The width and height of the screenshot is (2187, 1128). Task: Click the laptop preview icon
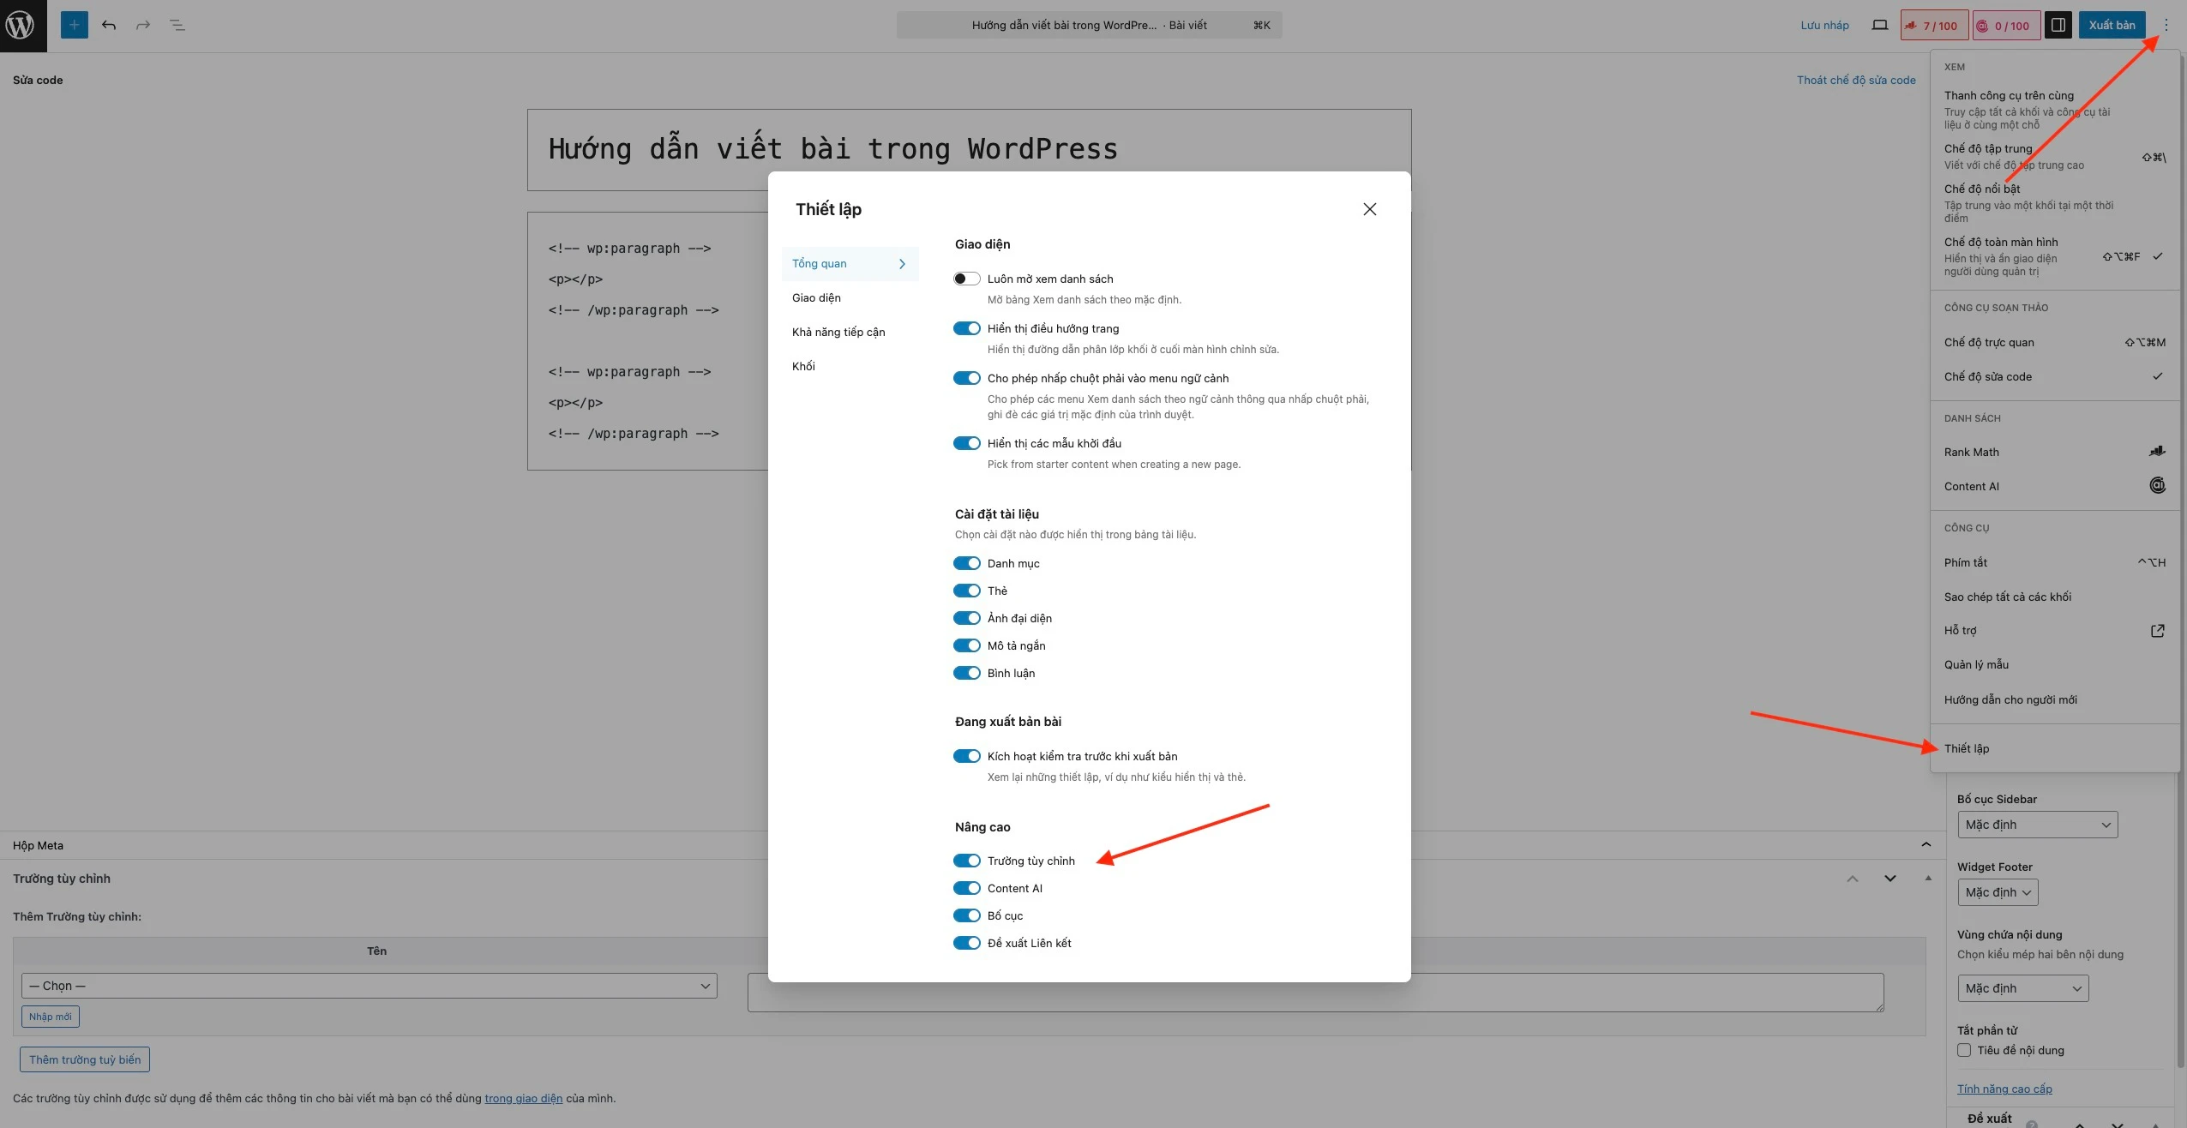[x=1879, y=25]
